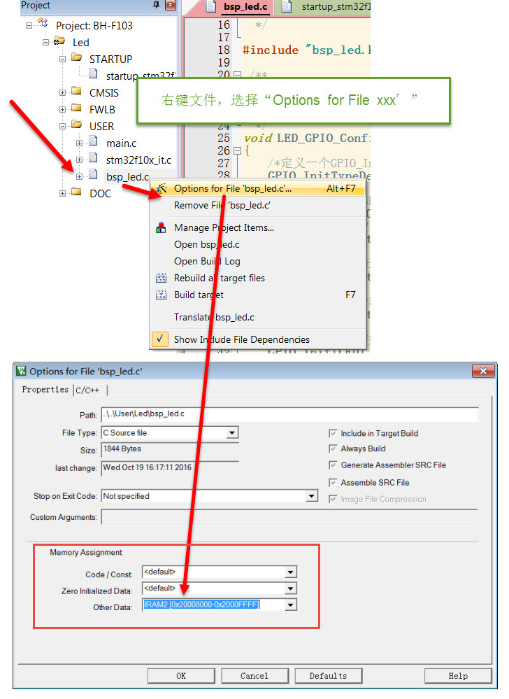Screen dimensions: 509x699
Task: Close the Options for File dialog
Action: 482,371
